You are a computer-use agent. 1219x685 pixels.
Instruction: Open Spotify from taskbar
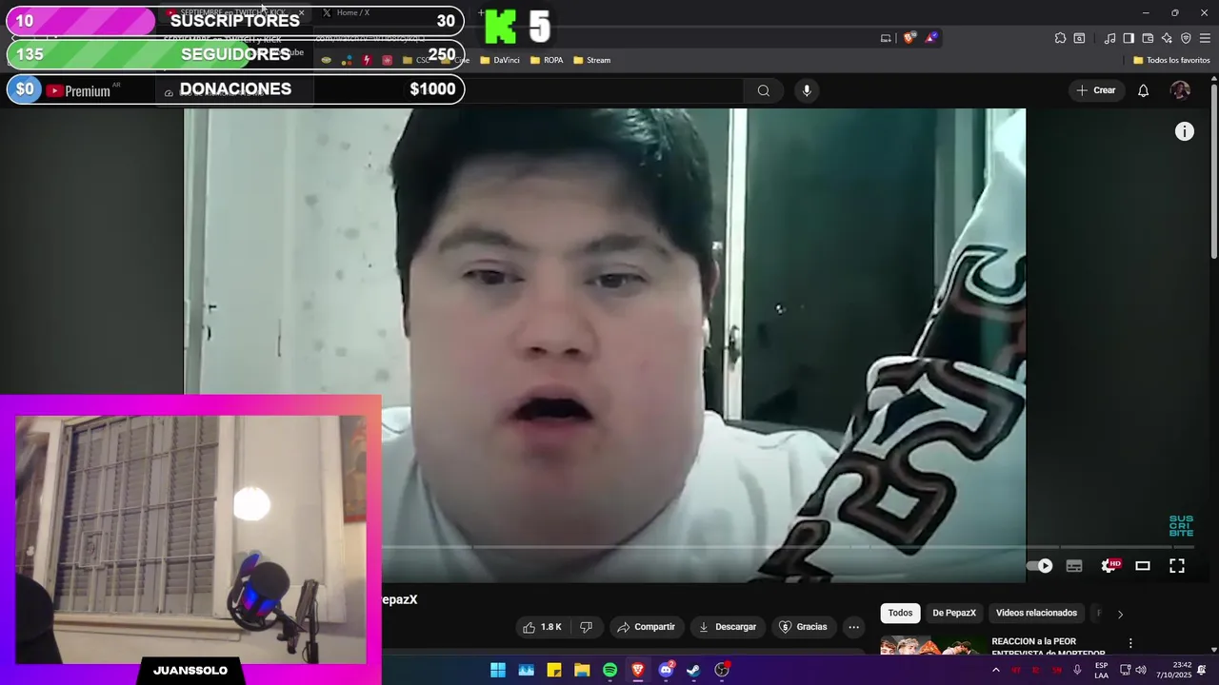609,670
